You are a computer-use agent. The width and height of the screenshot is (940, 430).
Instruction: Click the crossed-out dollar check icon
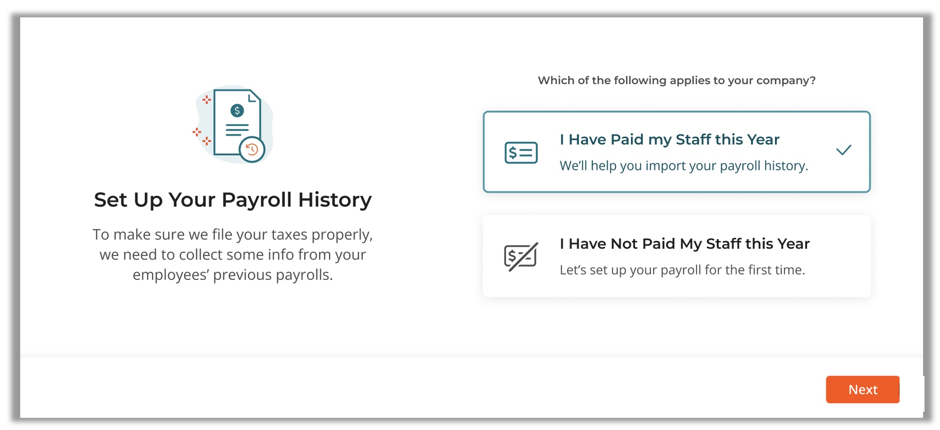(x=521, y=257)
